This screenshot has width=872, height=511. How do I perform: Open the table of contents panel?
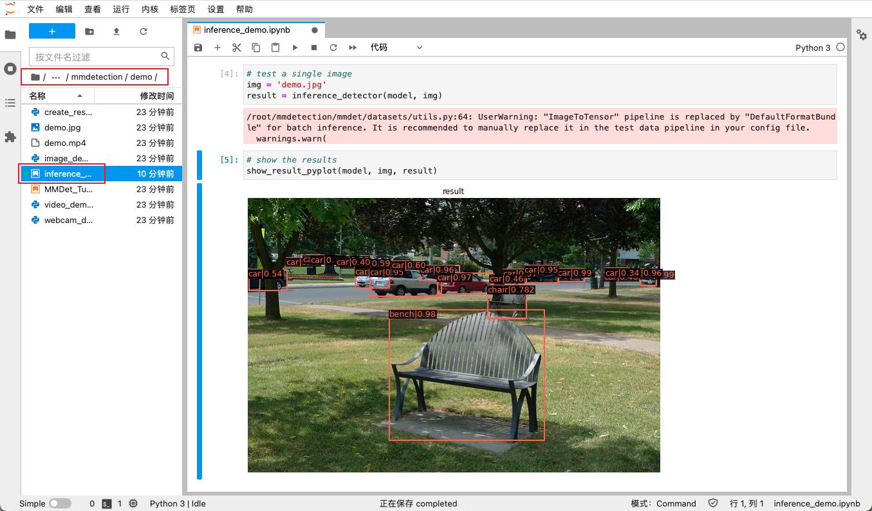coord(10,103)
